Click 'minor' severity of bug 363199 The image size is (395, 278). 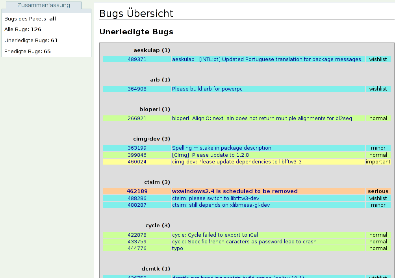coord(378,148)
